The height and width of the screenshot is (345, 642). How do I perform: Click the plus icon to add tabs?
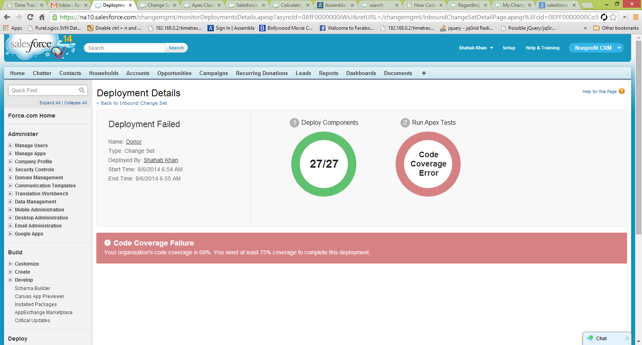(424, 73)
